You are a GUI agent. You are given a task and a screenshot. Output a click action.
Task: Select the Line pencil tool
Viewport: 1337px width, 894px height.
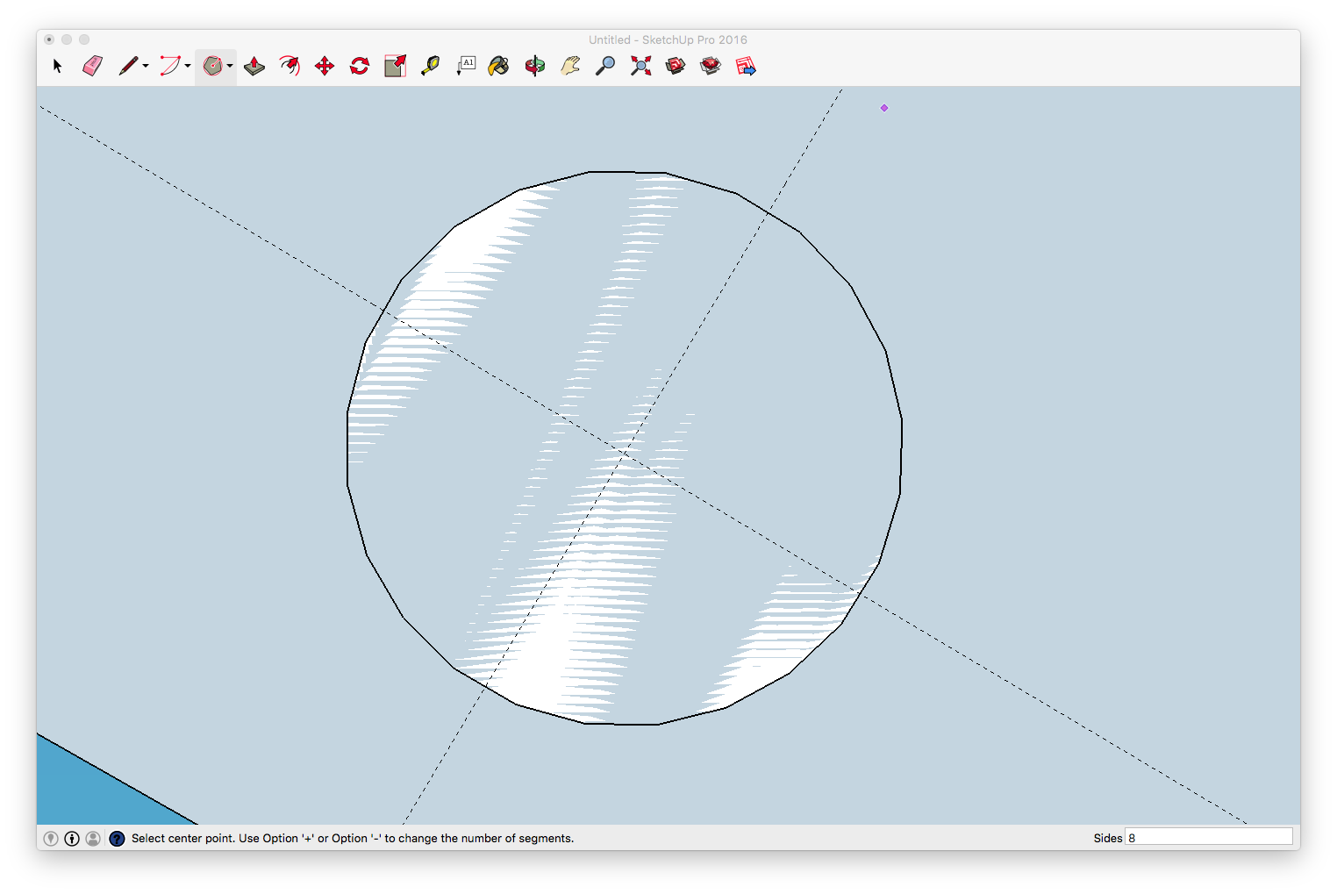129,66
